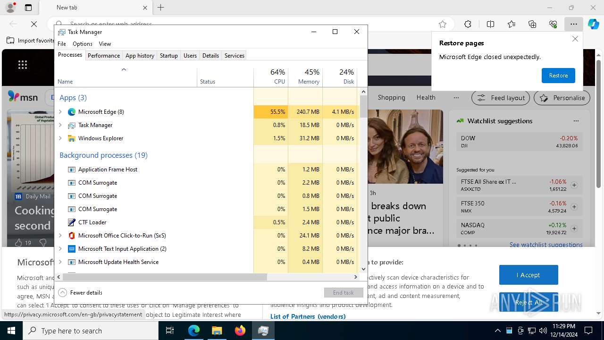This screenshot has width=604, height=340.
Task: Click the Personalise button on MSN
Action: coord(562,98)
